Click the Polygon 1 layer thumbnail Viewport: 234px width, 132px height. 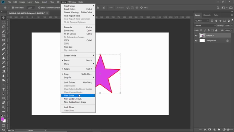point(202,36)
